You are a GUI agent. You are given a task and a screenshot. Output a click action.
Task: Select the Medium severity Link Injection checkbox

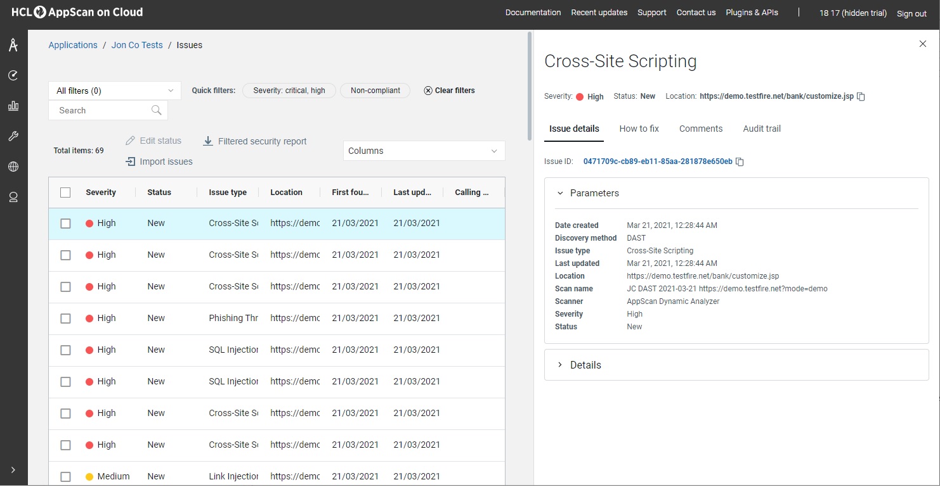(x=65, y=477)
